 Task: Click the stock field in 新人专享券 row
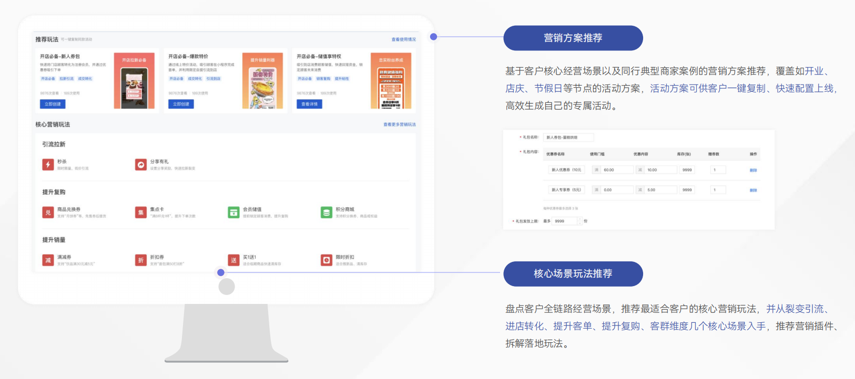687,190
